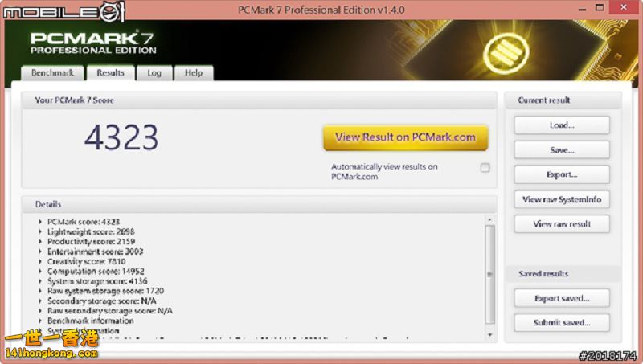Viewport: 643px width, 364px height.
Task: Expand the Lightweight score details
Action: [40, 231]
